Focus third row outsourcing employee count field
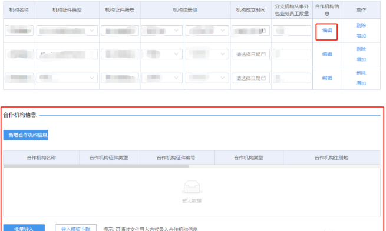The height and width of the screenshot is (231, 386). pyautogui.click(x=292, y=78)
